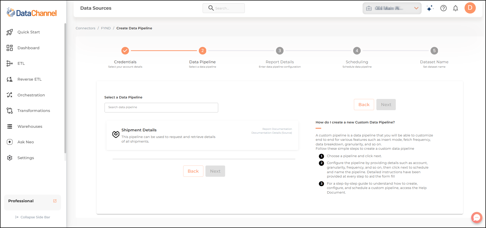Click the Quick Start rocket icon

point(10,32)
